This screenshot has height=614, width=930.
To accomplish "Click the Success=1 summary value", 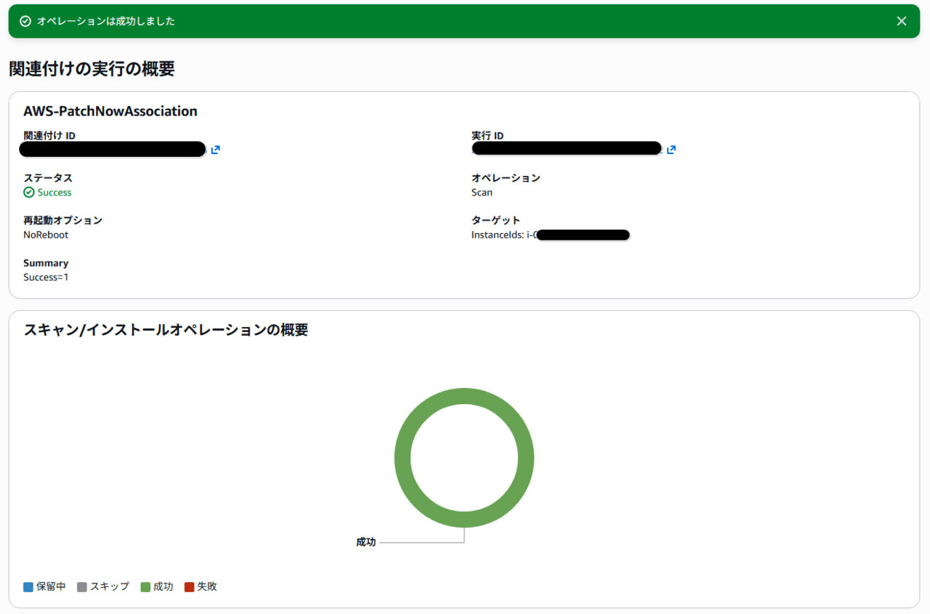I will 46,277.
